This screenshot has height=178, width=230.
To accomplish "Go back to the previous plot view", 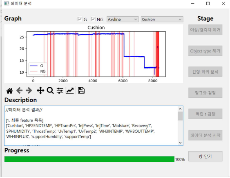I will click(19, 90).
